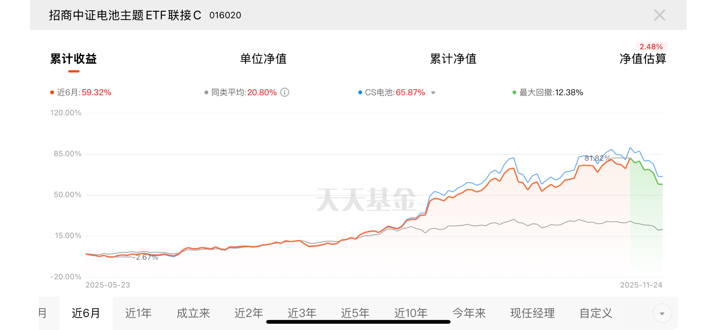Toggle the green 最大回撤 legend dot

point(514,92)
